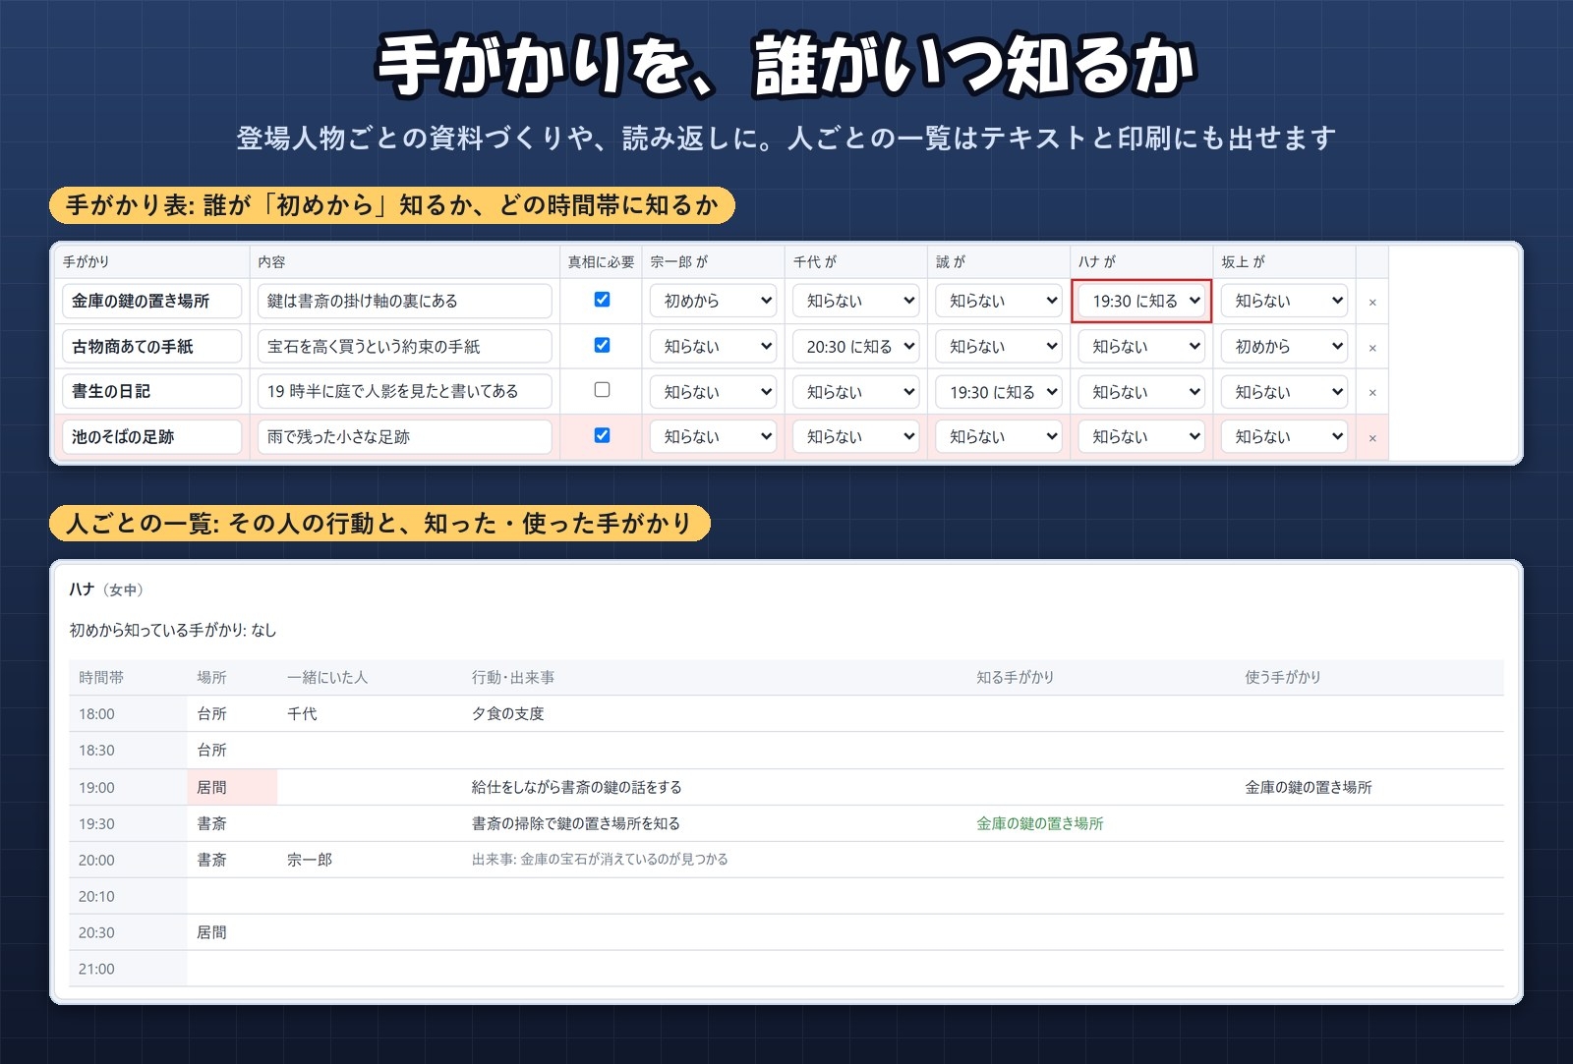This screenshot has height=1064, width=1573.
Task: Click green 金庫の鍵の置き場所 in 19:30 row
Action: click(1039, 823)
